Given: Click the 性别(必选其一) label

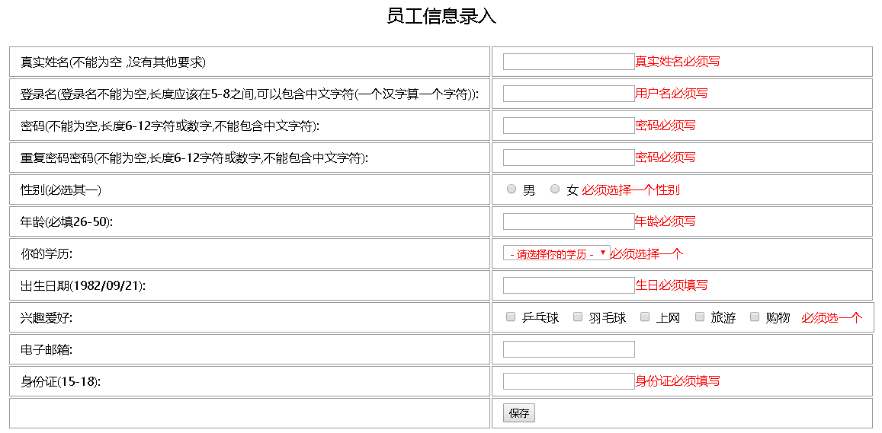Looking at the screenshot, I should [x=61, y=190].
